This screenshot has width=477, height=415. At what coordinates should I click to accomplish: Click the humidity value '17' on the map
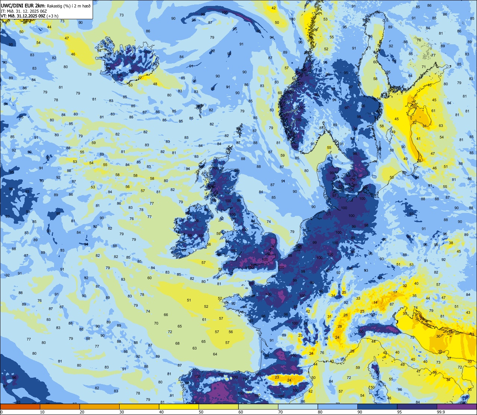(x=395, y=293)
